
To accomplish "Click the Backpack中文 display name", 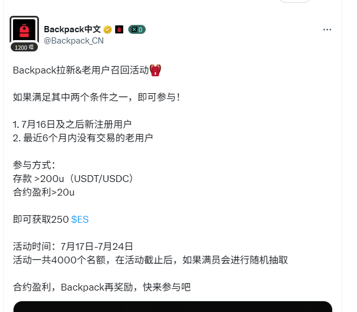I will (72, 29).
